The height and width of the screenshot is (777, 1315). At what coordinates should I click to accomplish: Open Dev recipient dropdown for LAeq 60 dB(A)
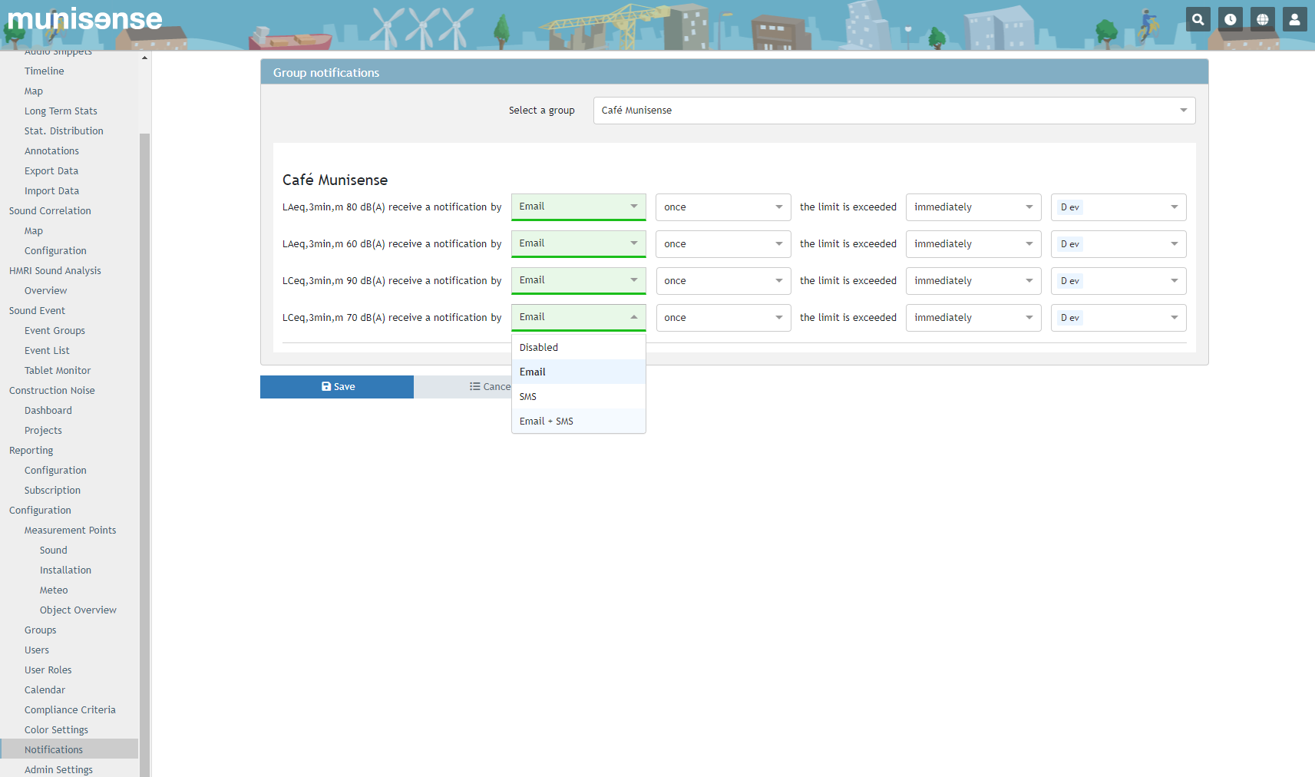pyautogui.click(x=1118, y=244)
